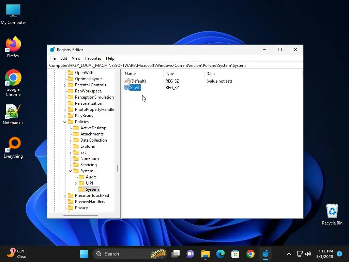Select the Servicing key
Image resolution: width=349 pixels, height=262 pixels.
(88, 165)
